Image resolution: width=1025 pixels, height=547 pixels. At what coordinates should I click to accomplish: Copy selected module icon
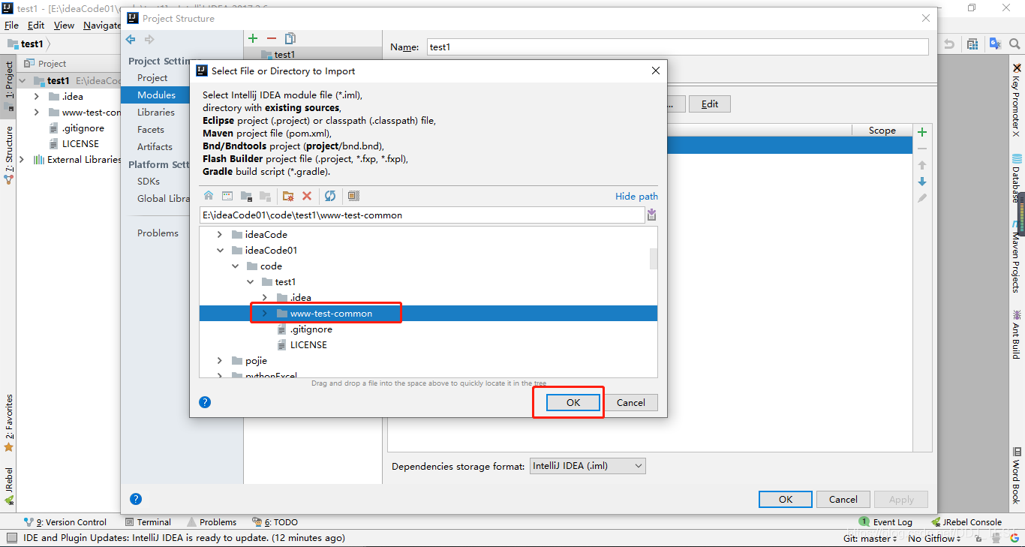(290, 38)
